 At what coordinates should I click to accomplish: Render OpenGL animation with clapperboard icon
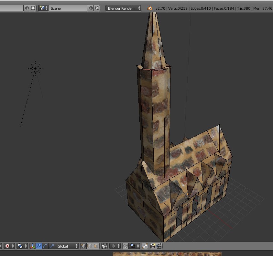tap(159, 246)
